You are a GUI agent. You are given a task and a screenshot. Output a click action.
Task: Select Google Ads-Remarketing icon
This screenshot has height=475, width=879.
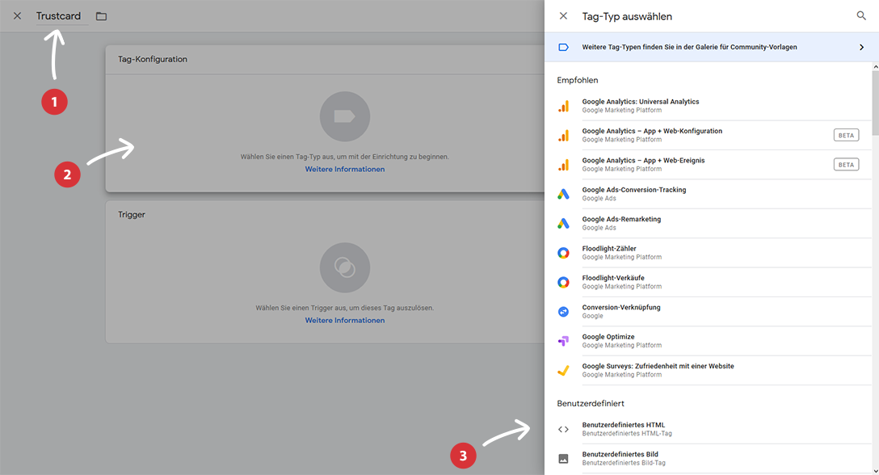point(563,223)
